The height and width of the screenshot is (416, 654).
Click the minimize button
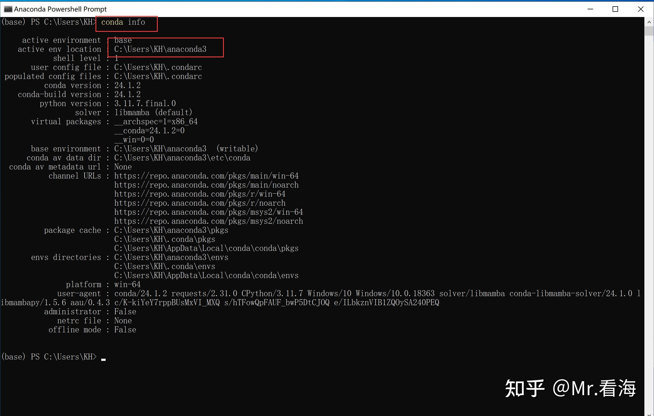[590, 9]
